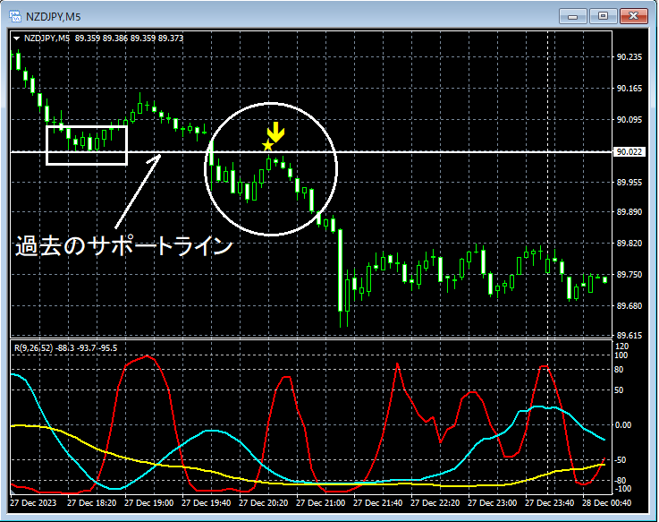Click the 90.165 price scale value
Image resolution: width=659 pixels, height=522 pixels.
pos(629,89)
